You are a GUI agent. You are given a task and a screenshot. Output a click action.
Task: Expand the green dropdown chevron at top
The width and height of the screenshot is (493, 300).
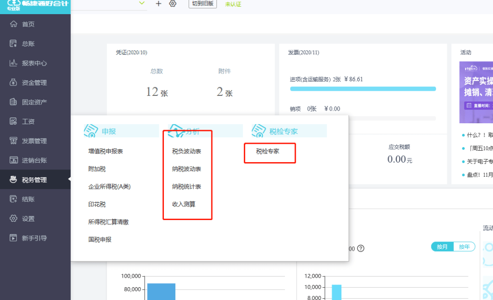[x=142, y=3]
